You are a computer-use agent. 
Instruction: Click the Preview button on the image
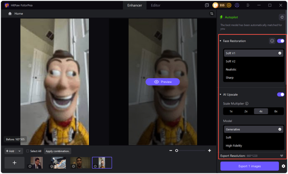(163, 82)
